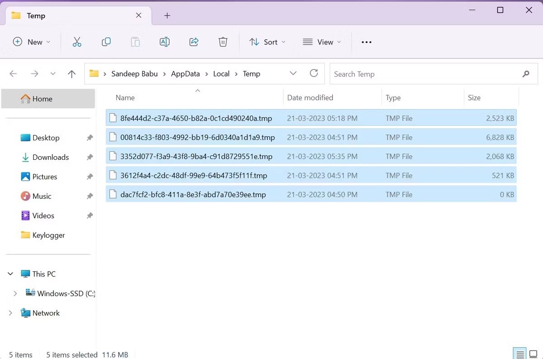Click the Copy icon in toolbar

pyautogui.click(x=106, y=42)
